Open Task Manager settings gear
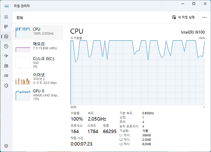This screenshot has height=152, width=211. point(6,146)
